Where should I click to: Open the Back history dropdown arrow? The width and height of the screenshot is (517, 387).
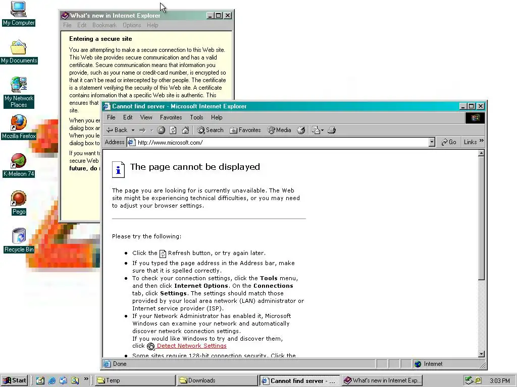(133, 131)
